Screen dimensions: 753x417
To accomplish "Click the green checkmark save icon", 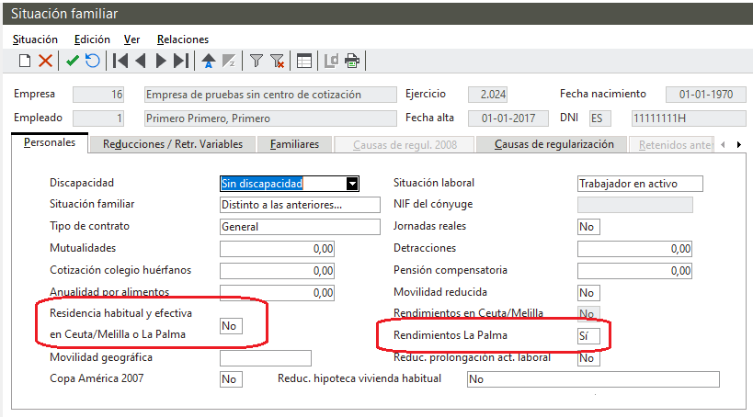I will 72,62.
